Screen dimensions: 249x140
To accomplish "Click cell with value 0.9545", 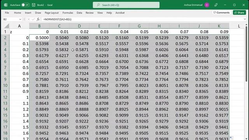I will 219,133.
